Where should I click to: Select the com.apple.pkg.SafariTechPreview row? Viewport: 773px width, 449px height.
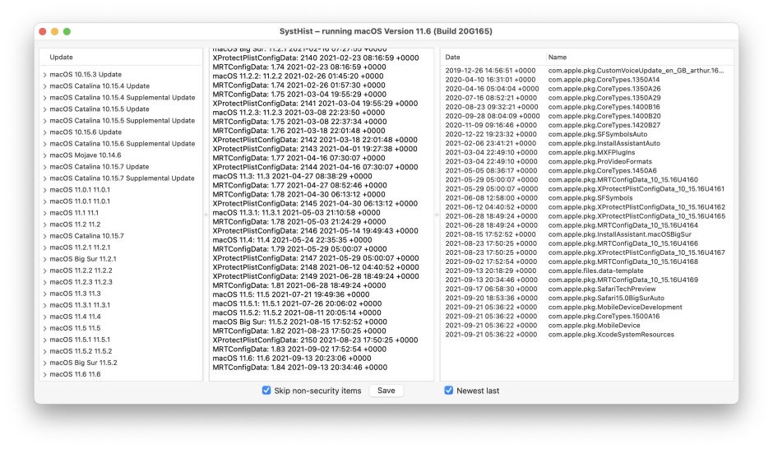(x=585, y=289)
